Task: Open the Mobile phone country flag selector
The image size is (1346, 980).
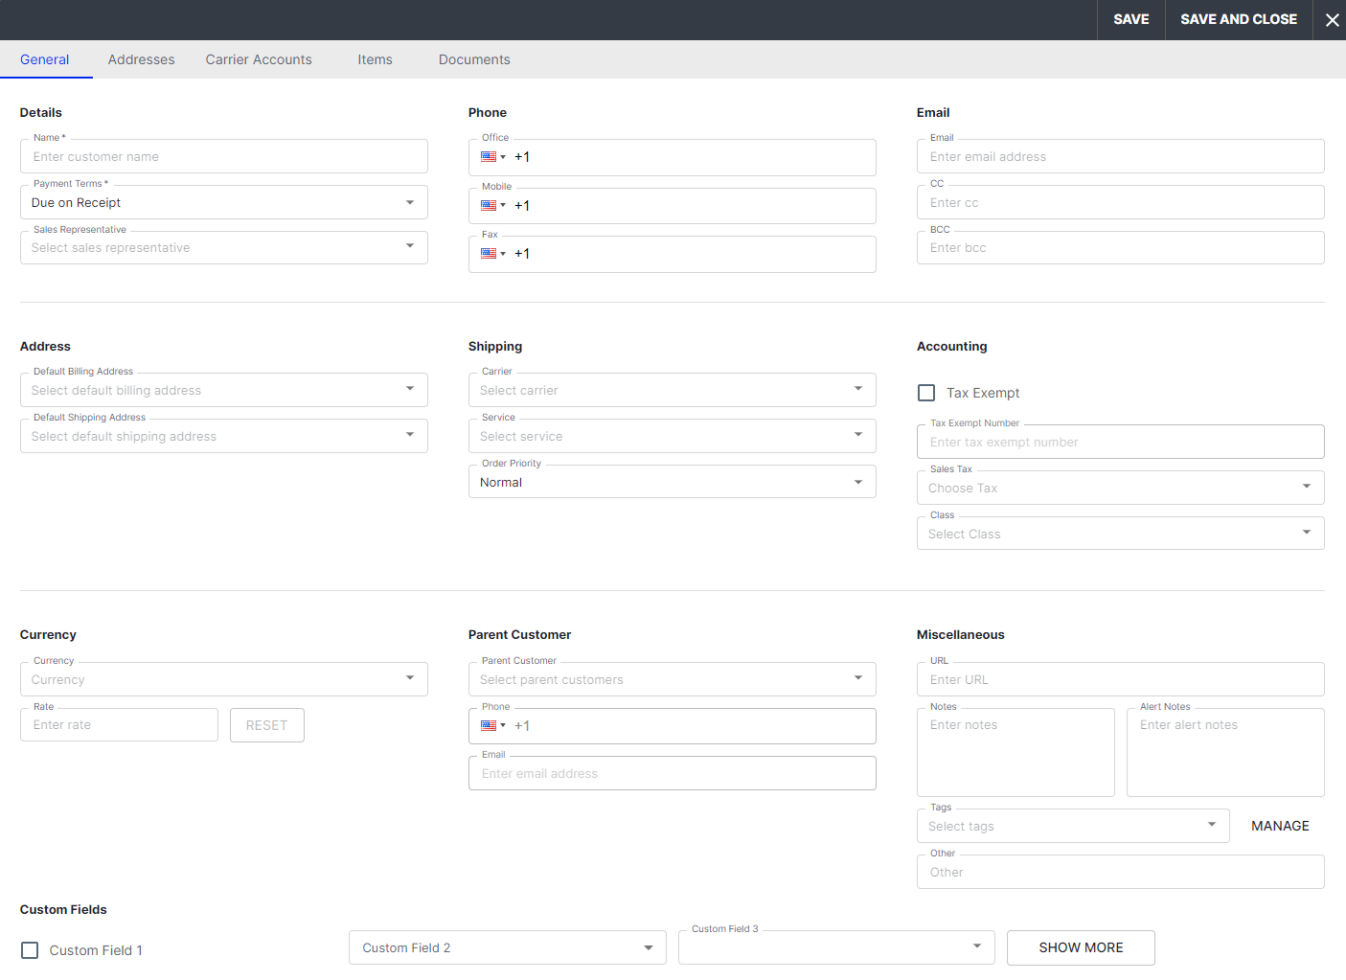Action: pyautogui.click(x=493, y=206)
